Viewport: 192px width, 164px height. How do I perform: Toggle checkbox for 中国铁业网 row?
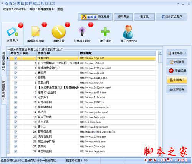[x=16, y=151]
